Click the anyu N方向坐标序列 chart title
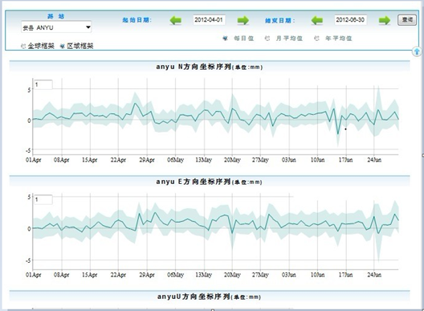The image size is (424, 311). (209, 67)
